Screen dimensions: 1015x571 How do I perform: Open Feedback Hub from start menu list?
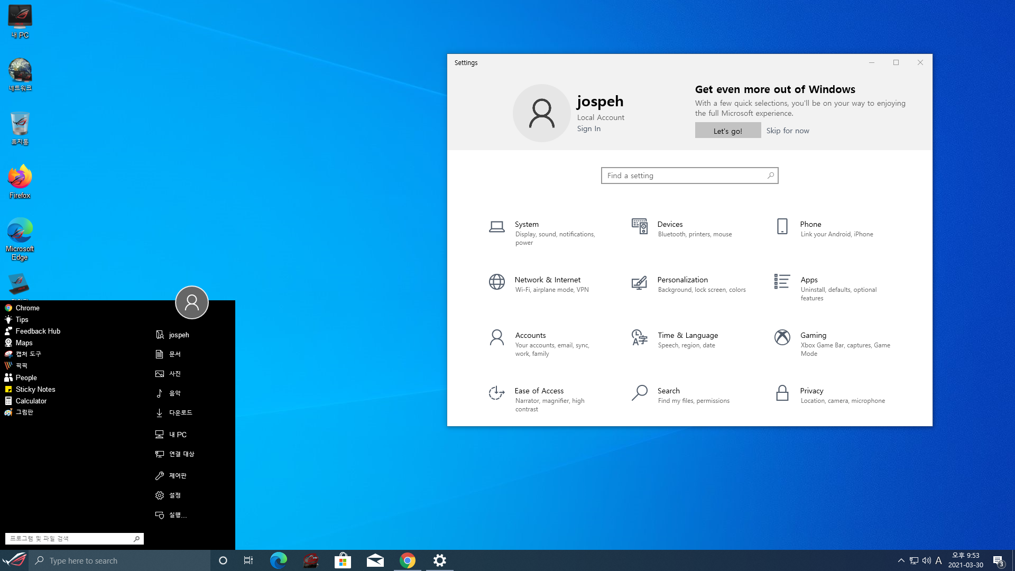[x=38, y=331]
